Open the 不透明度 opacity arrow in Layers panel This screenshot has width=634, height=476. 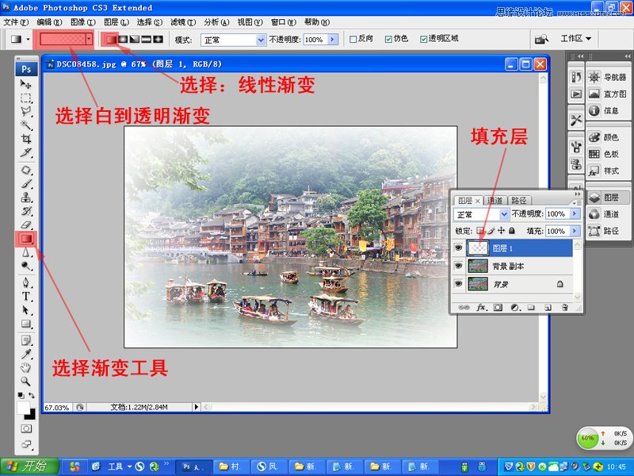575,214
